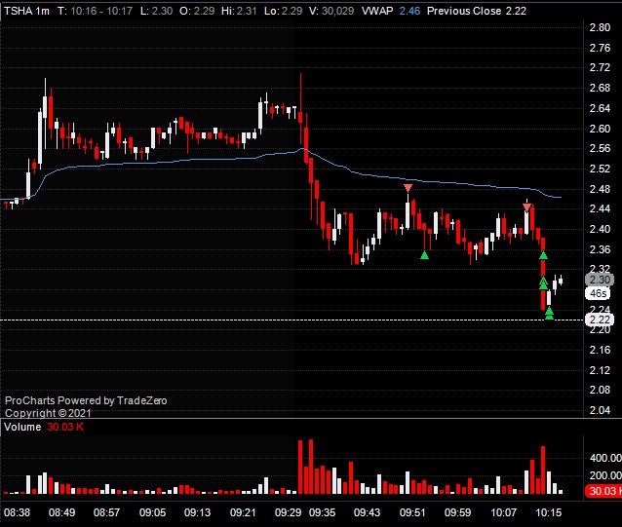The image size is (622, 527).
Task: Click the Lo: 2.29 low readout
Action: (x=284, y=11)
